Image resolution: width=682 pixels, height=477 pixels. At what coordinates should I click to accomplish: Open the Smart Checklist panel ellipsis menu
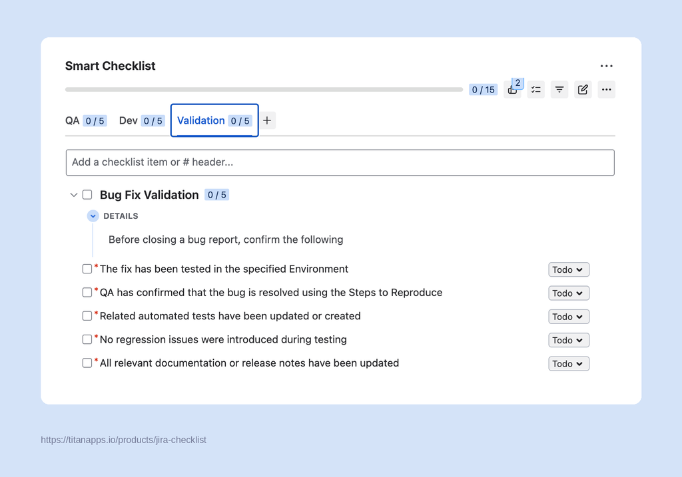pos(606,66)
